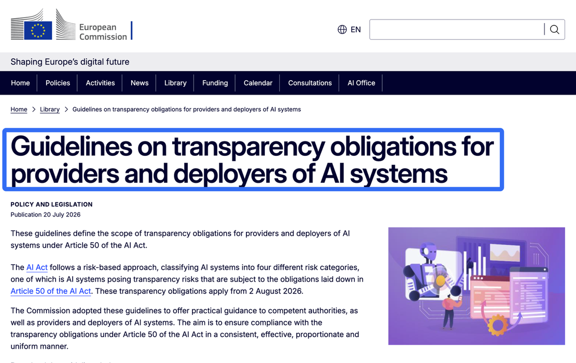Click the 'POLICY AND LEGISLATION' label
Viewport: 576px width, 363px height.
[x=51, y=204]
